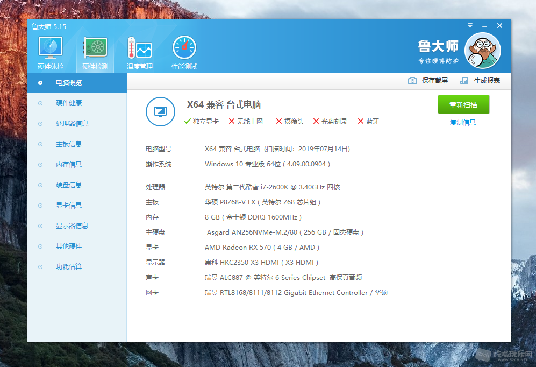The height and width of the screenshot is (367, 536).
Task: Click the 处理器 row label
Action: [155, 187]
